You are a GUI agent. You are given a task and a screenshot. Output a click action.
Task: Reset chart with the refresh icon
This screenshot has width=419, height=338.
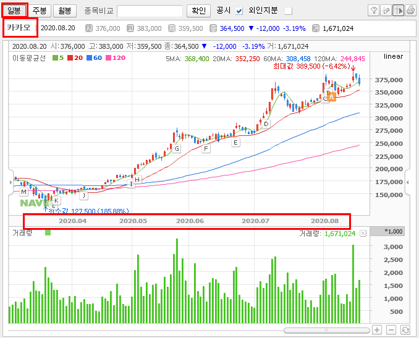(405, 330)
